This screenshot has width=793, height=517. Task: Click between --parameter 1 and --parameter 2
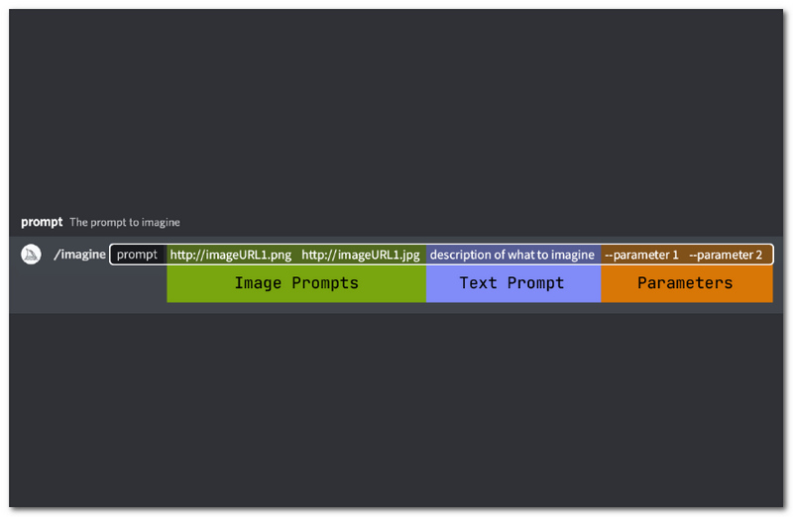(x=684, y=255)
